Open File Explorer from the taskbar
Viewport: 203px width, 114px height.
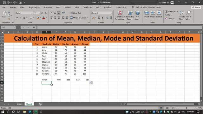click(24, 112)
